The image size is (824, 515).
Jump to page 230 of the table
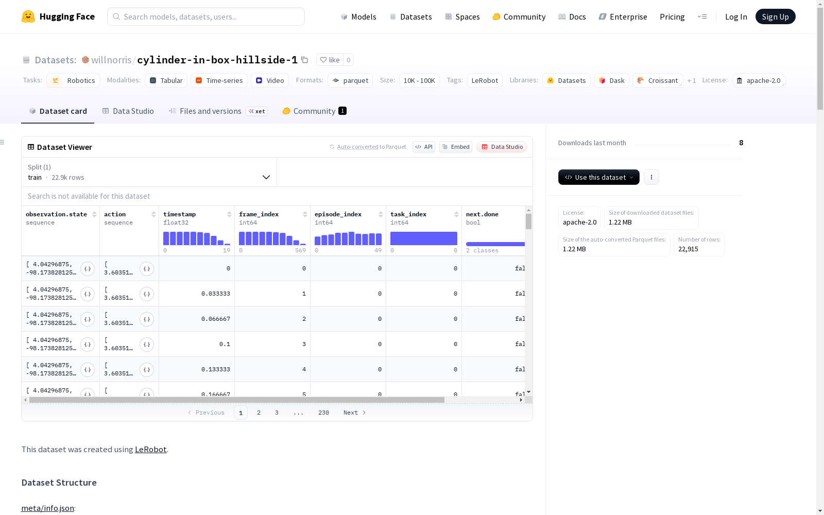click(323, 413)
